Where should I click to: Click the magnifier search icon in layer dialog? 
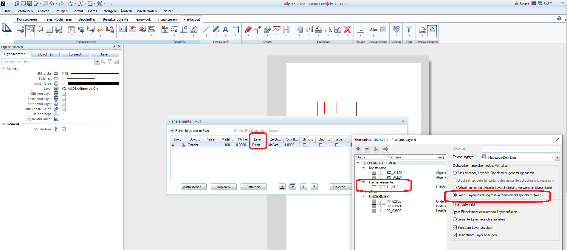click(x=376, y=149)
